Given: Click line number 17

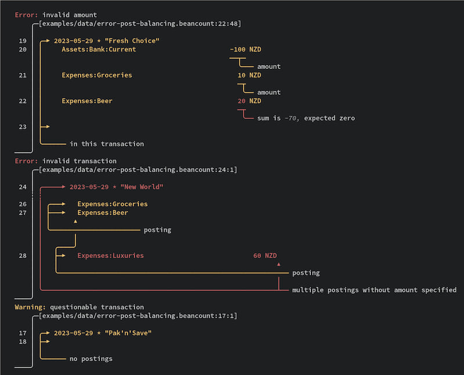Looking at the screenshot, I should [x=23, y=333].
